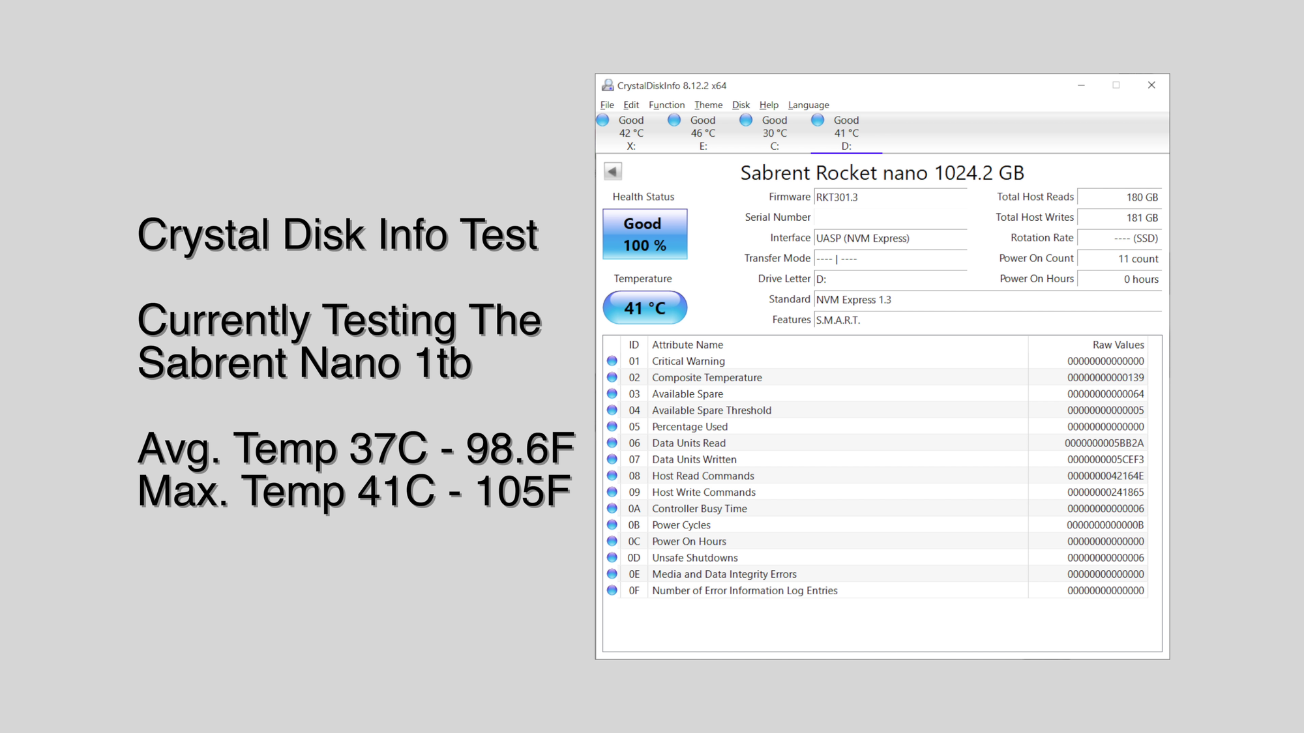Screen dimensions: 1304x733
Task: Click Power On Count value 11 count
Action: [1119, 259]
